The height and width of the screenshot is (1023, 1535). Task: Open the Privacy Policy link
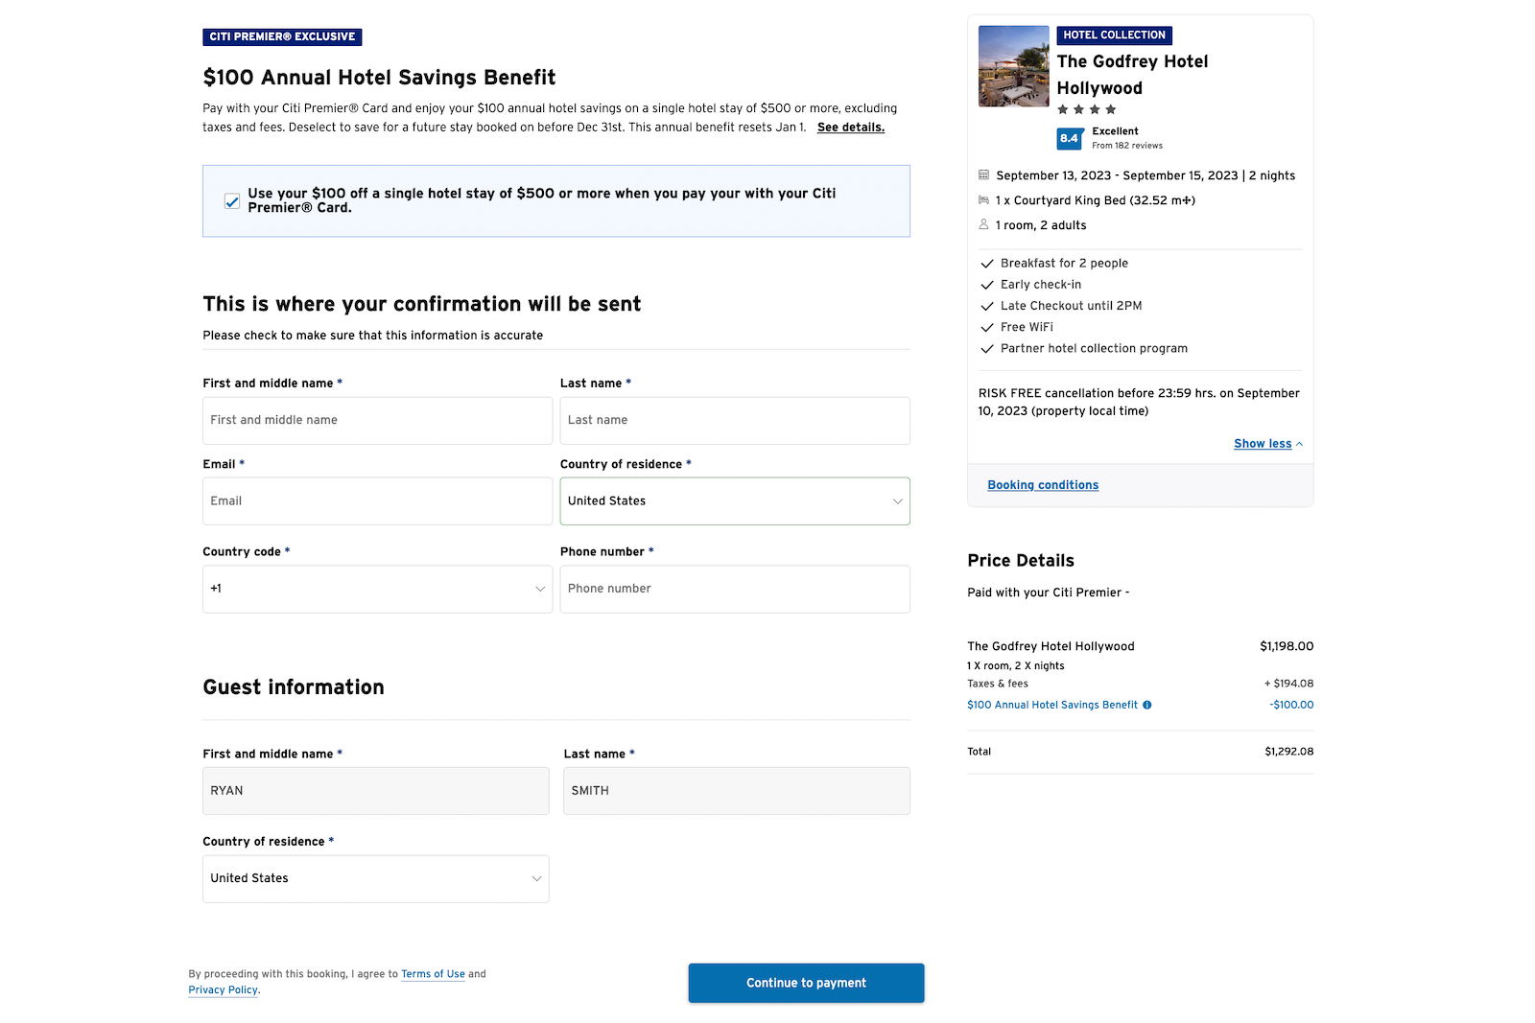pos(223,989)
